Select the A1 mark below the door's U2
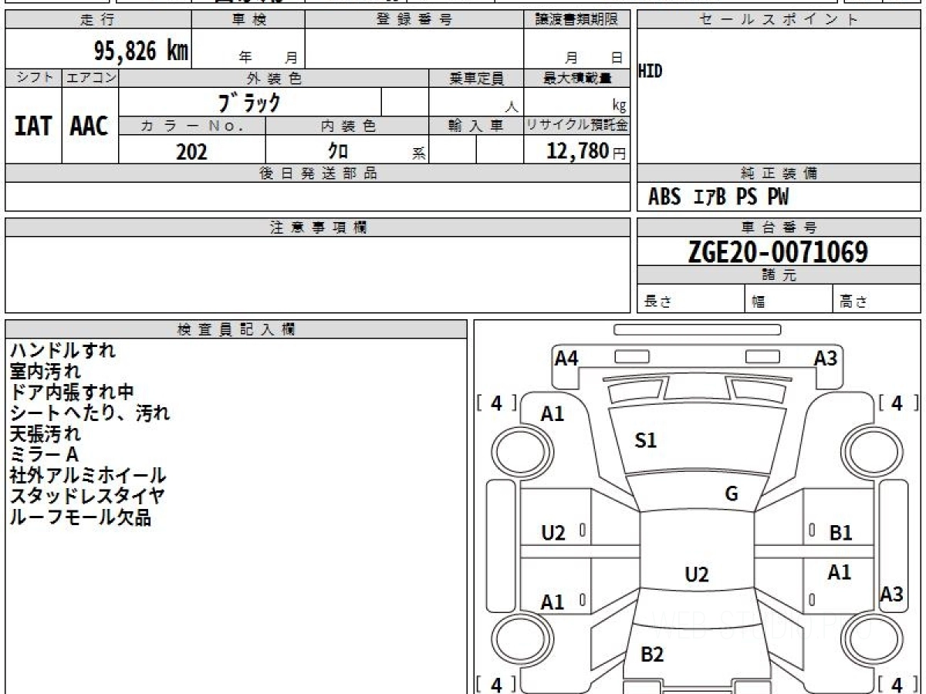This screenshot has height=694, width=926. (x=553, y=602)
